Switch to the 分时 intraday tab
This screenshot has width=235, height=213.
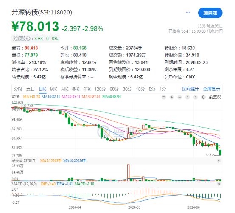tap(18, 89)
